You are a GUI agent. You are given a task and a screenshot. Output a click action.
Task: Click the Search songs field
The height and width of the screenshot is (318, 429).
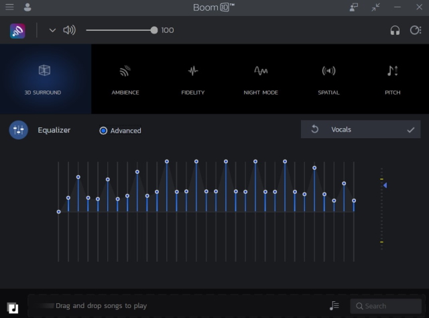386,306
